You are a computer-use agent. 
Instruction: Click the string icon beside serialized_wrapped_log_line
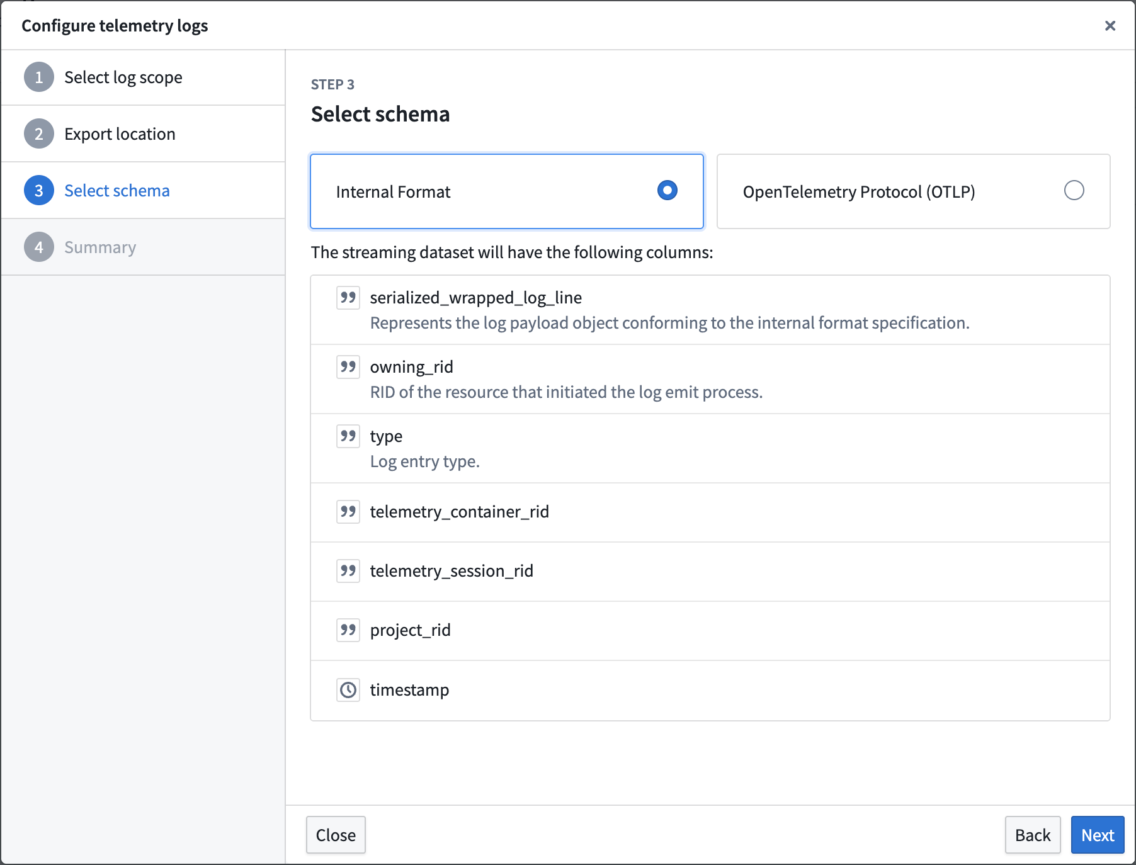[348, 298]
